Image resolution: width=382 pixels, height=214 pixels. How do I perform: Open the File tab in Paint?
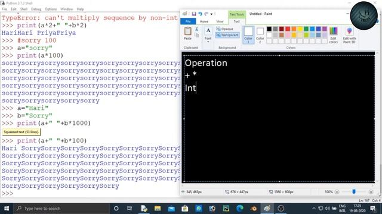[188, 21]
